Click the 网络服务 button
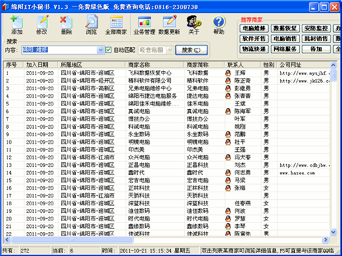Image resolution: width=342 pixels, height=256 pixels. (285, 49)
